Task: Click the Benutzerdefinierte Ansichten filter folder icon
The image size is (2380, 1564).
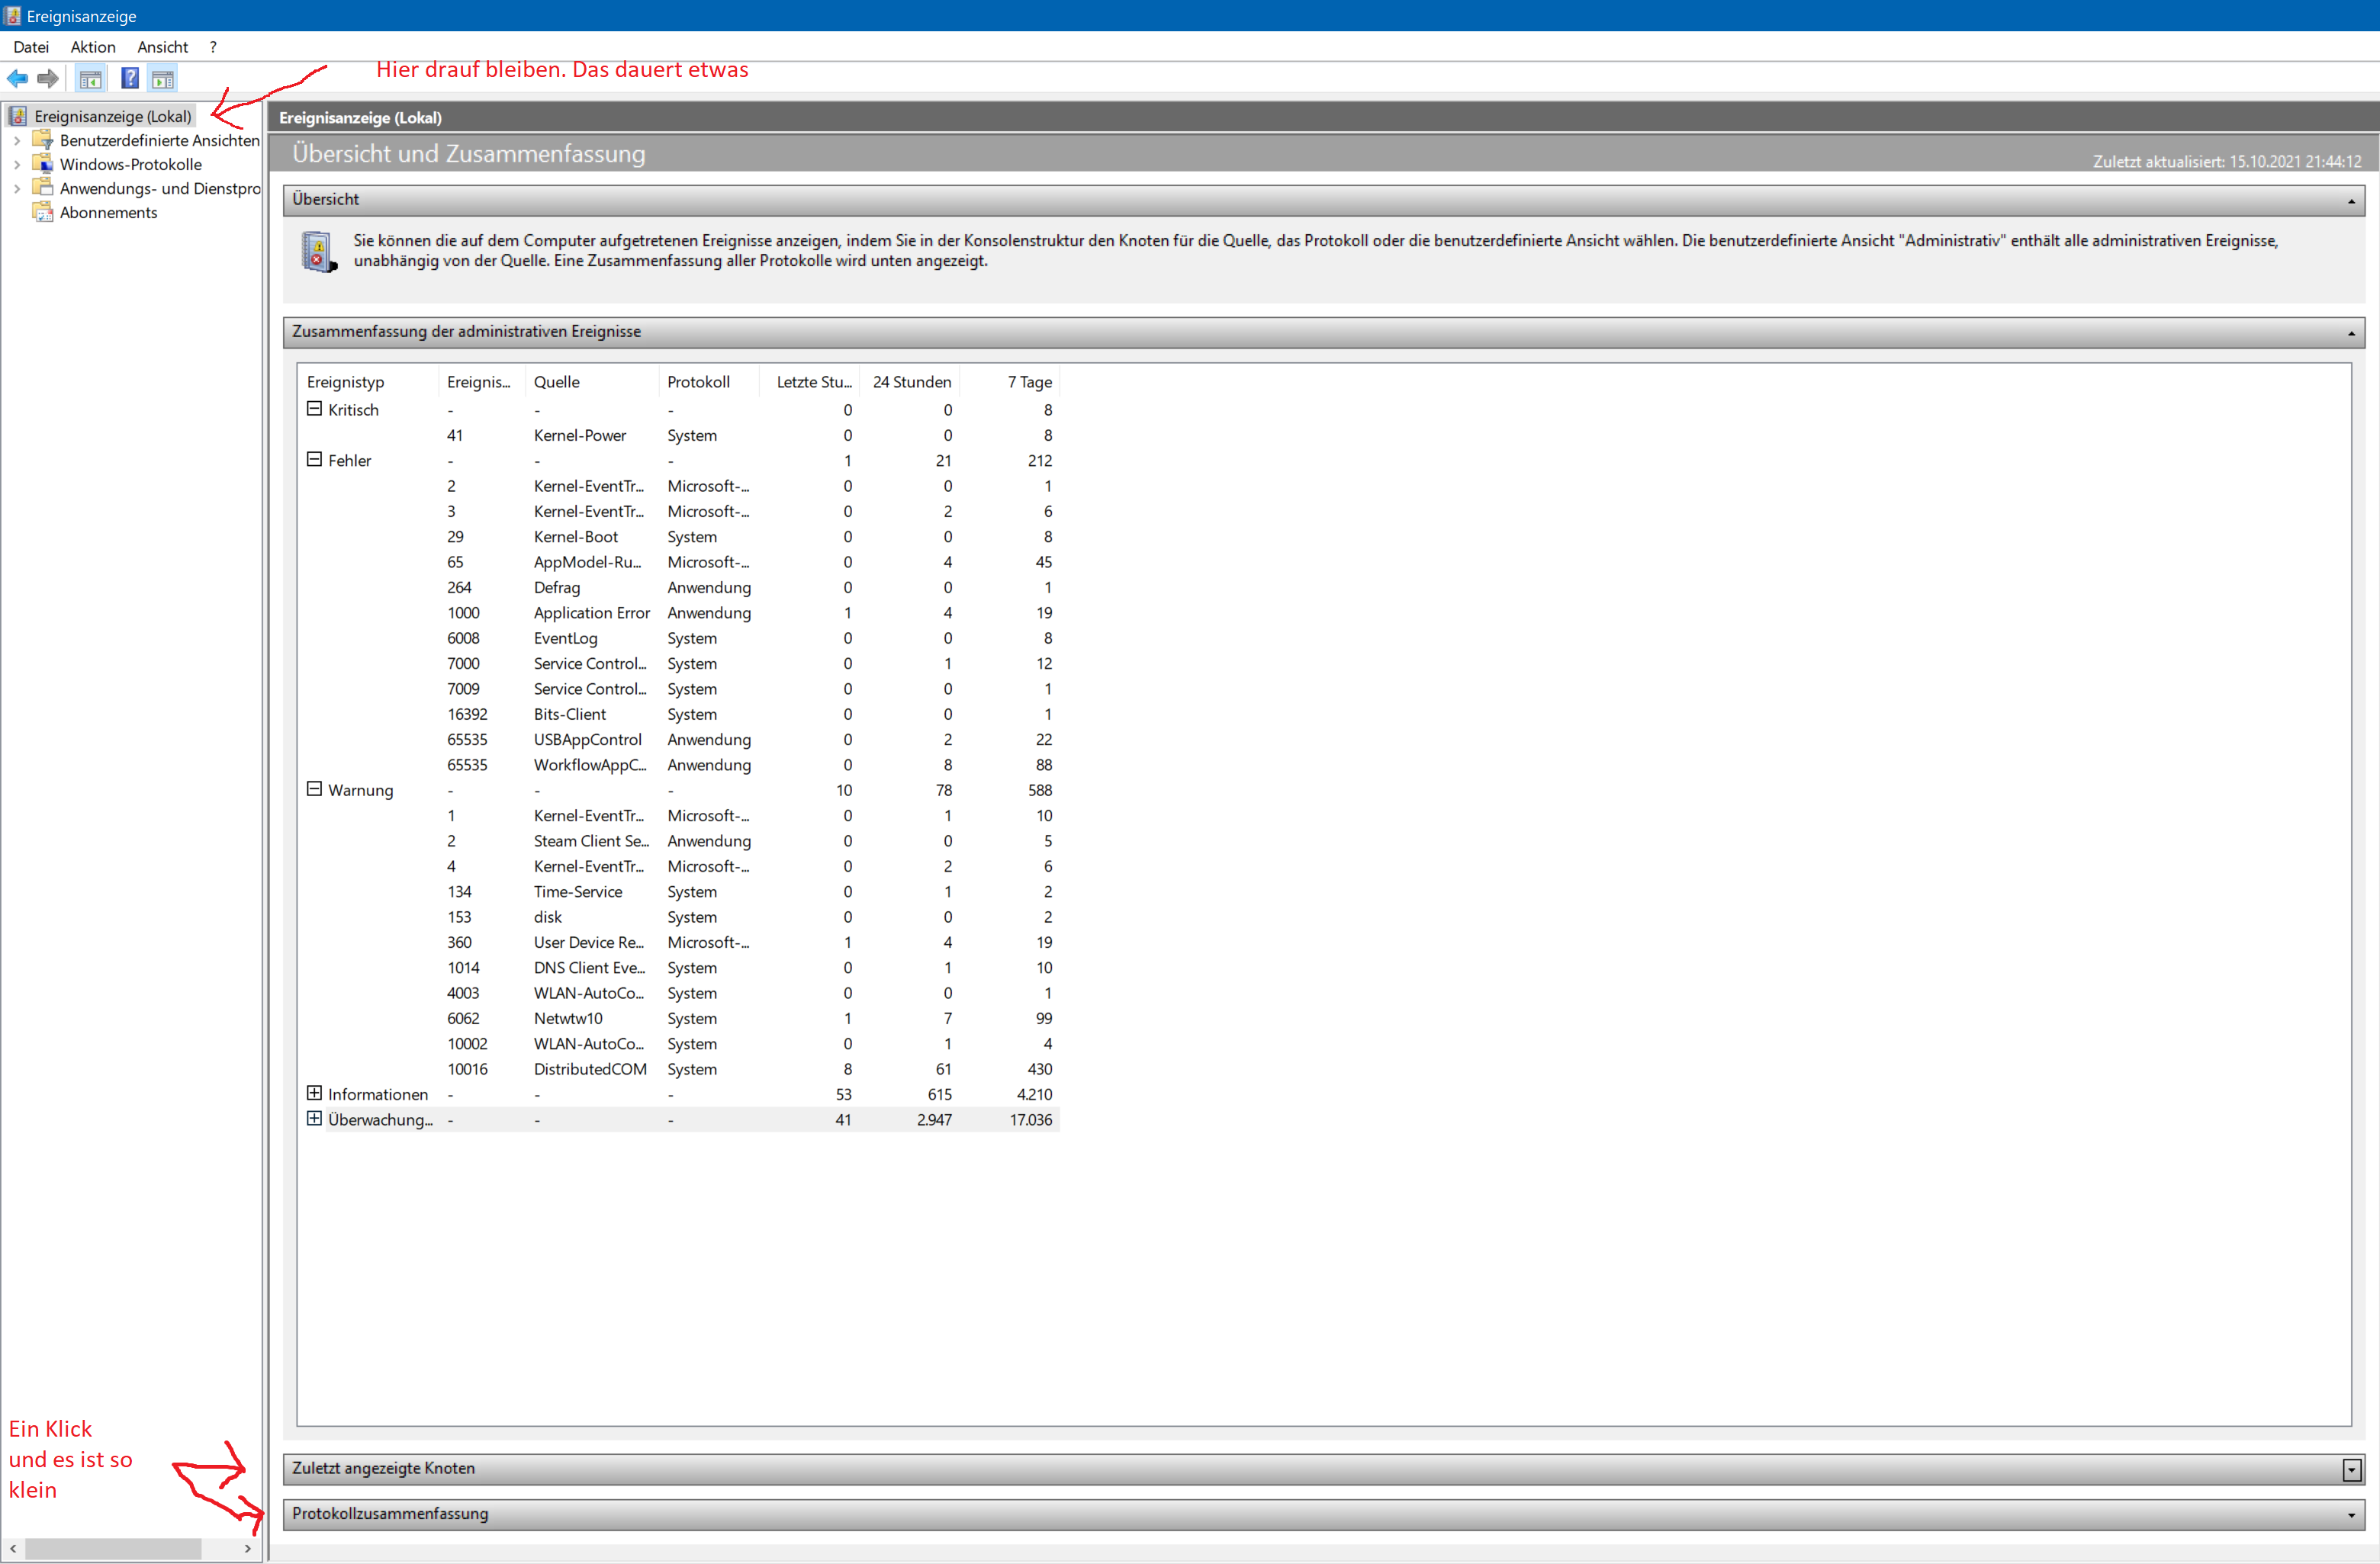Action: tap(43, 140)
